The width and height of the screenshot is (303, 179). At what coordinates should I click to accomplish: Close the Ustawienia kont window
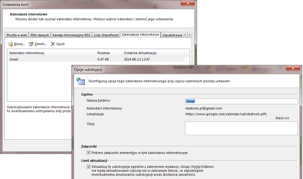[188, 3]
